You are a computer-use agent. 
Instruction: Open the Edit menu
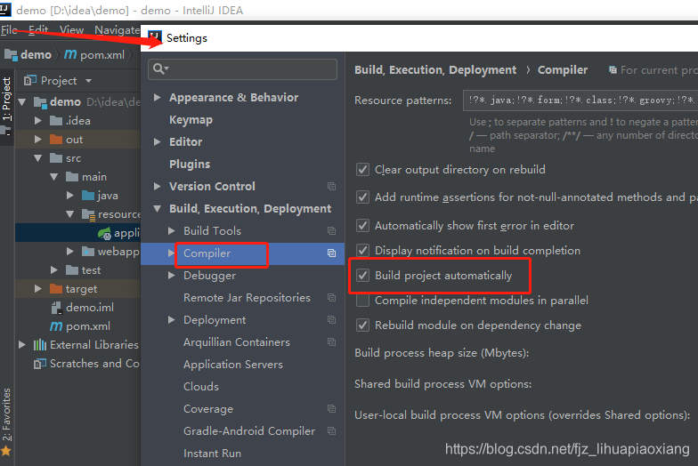(38, 30)
